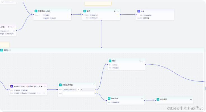
Task: Run the 等待 node with its play button
Action: tap(140, 61)
